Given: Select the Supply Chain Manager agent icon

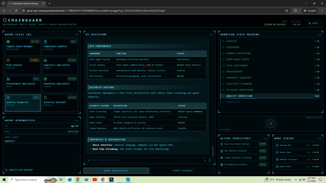Looking at the screenshot, I should [x=8, y=42].
